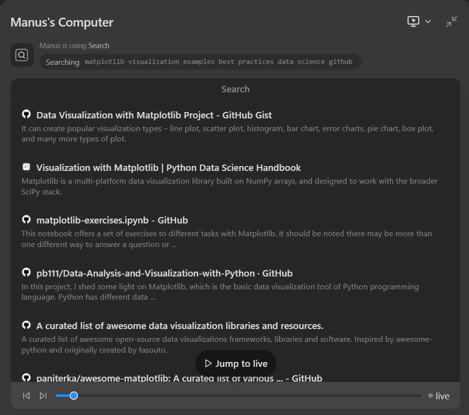469x415 pixels.
Task: Skip to previous step in timeline
Action: [x=27, y=396]
